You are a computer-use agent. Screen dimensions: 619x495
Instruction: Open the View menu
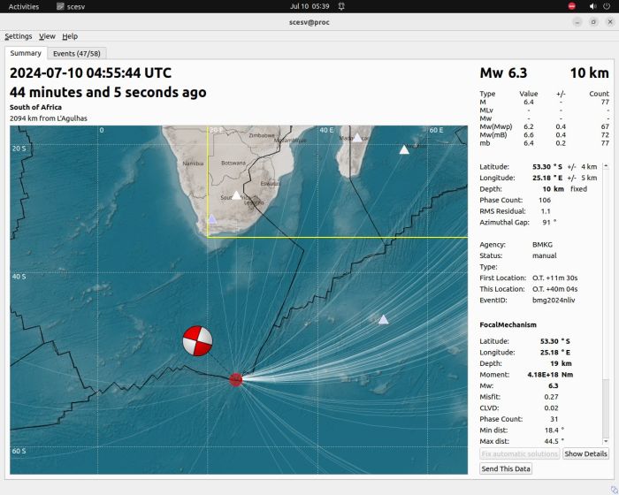coord(47,36)
